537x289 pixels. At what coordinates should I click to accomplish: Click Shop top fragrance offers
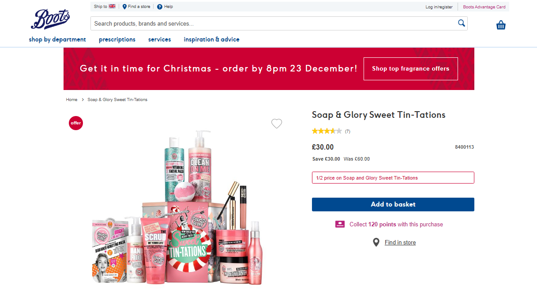click(410, 69)
